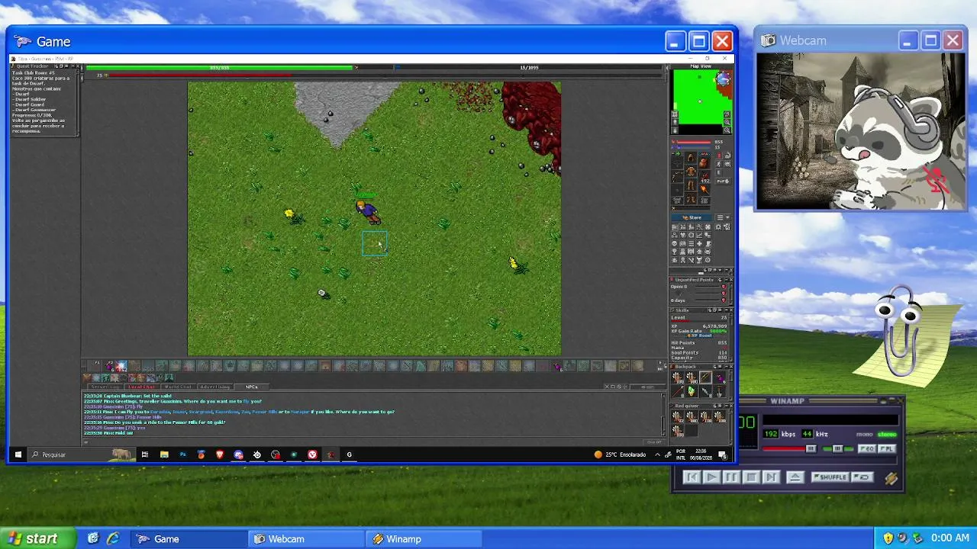
Task: Toggle the EQ window in Winamp
Action: (867, 449)
